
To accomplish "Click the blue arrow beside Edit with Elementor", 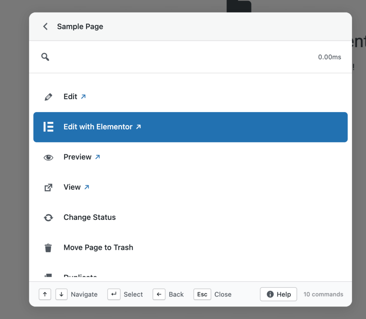I will click(x=138, y=126).
